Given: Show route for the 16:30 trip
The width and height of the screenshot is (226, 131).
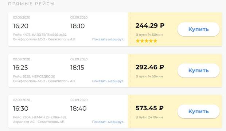Looking at the screenshot, I should click(109, 122).
